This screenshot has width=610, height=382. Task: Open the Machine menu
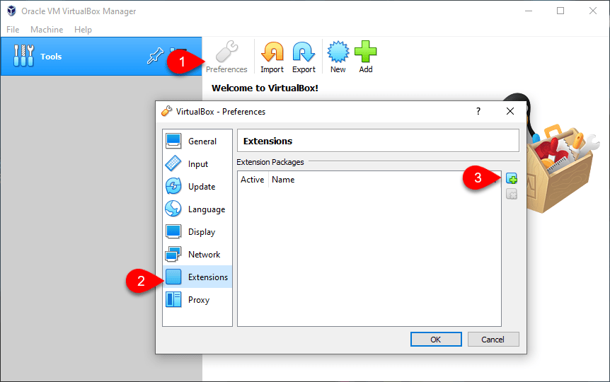(47, 30)
